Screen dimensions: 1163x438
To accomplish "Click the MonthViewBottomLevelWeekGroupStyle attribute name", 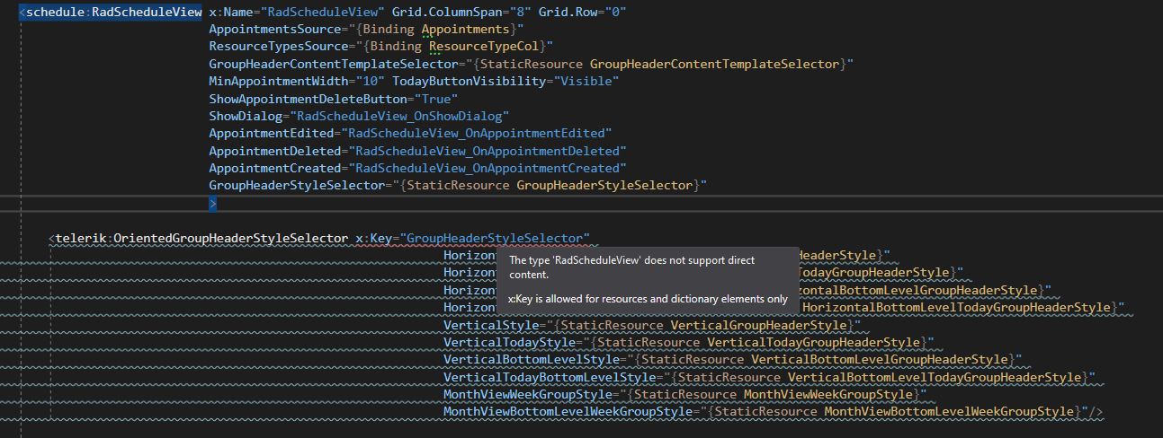I will 568,412.
